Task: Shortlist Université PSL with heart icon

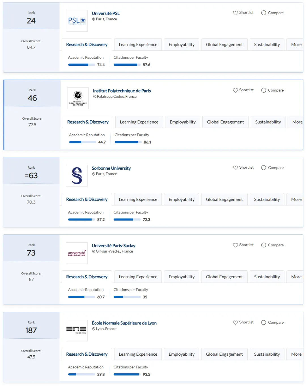Action: 243,13
